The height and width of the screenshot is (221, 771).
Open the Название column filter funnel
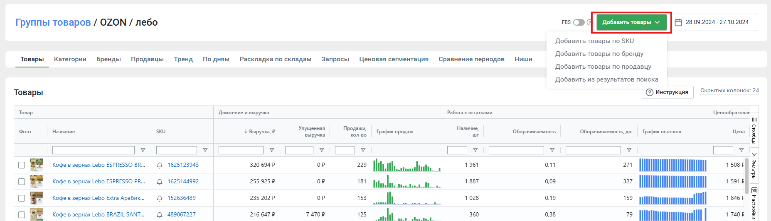pyautogui.click(x=143, y=150)
